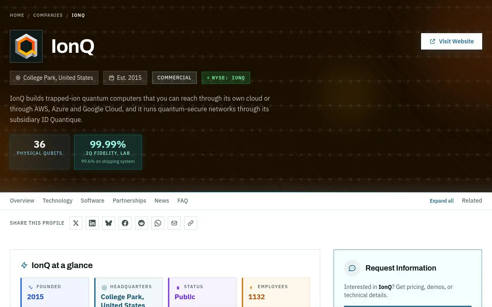Click the 99.99% 2Q fidelity stat card
The width and height of the screenshot is (492, 307).
coord(108,152)
